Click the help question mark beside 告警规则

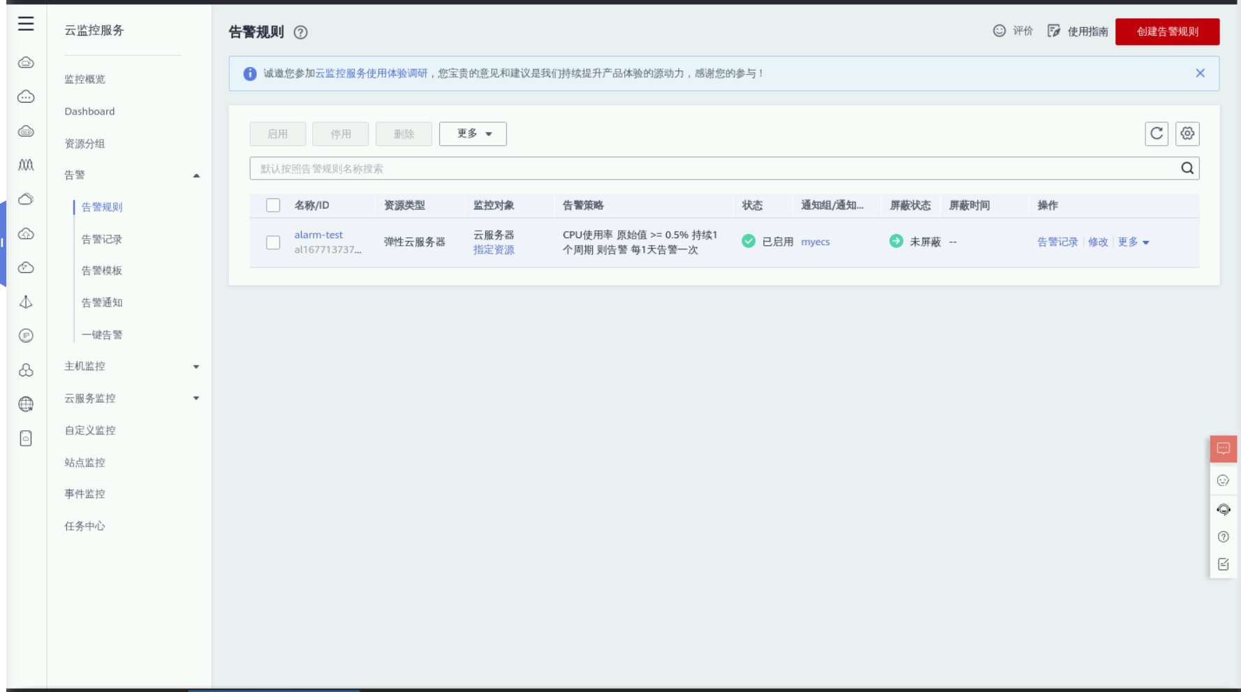click(300, 32)
